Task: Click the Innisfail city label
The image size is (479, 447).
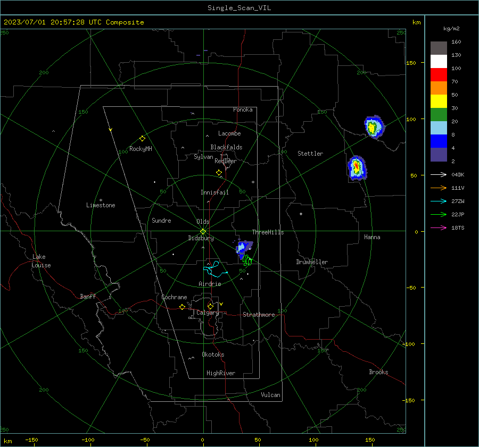Action: pyautogui.click(x=214, y=192)
